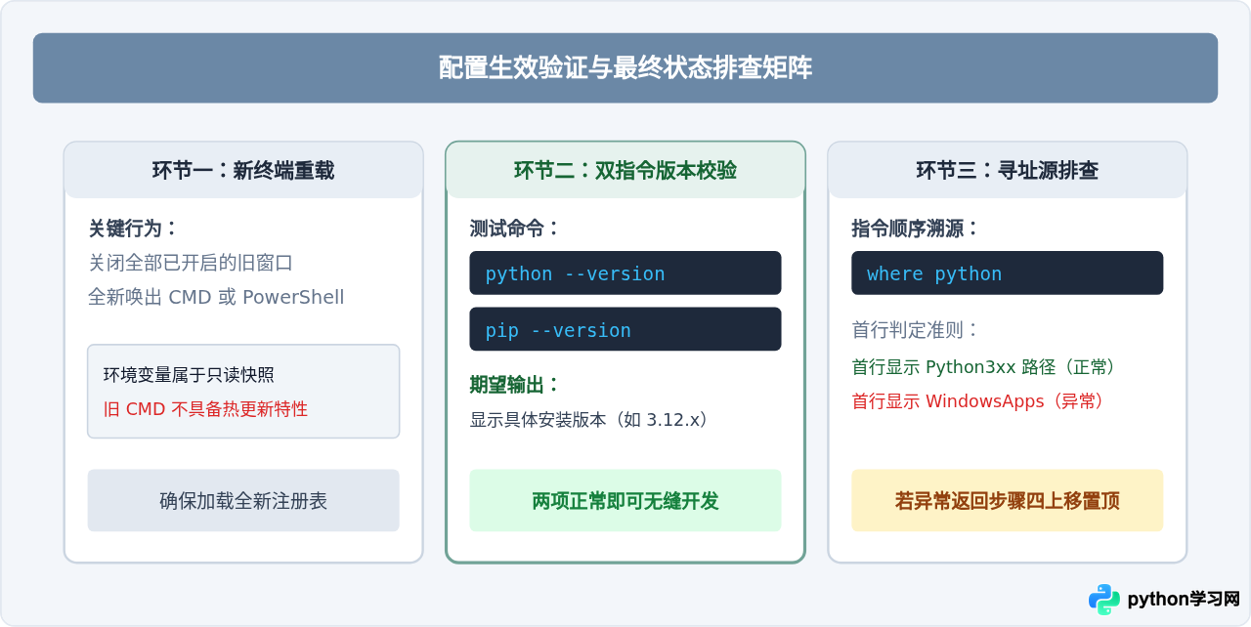Click the gray box 确保加载全新注册表
Viewport: 1251px width, 627px height.
click(x=243, y=501)
